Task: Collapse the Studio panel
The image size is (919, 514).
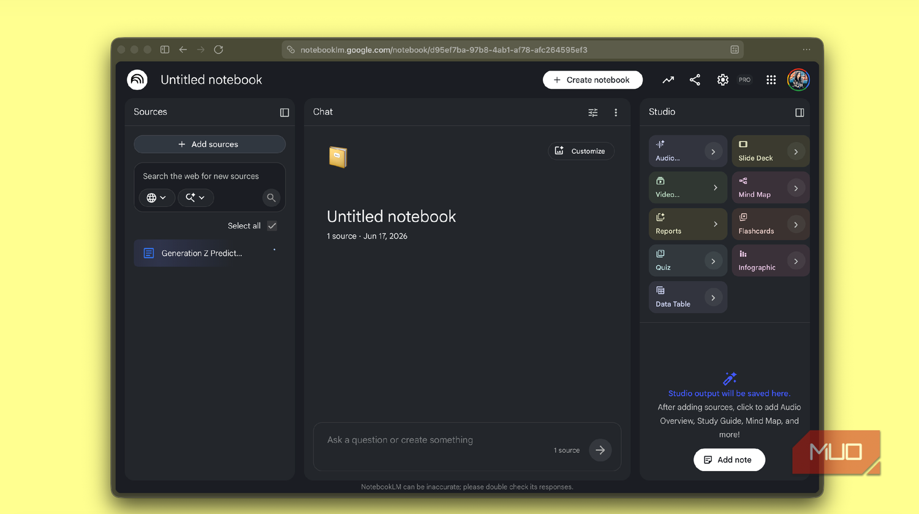Action: (800, 112)
